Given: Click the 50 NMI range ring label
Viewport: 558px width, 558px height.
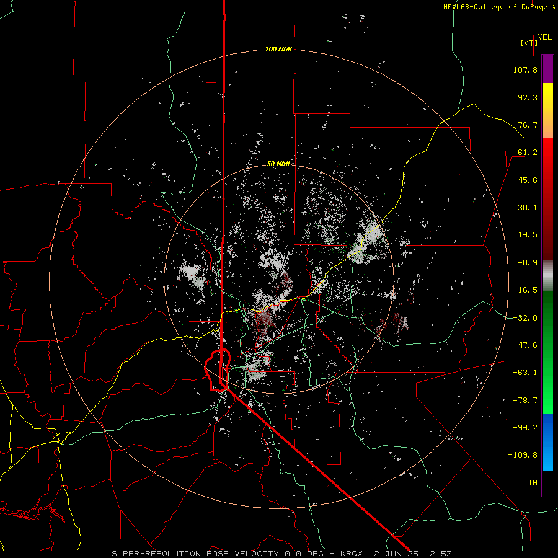Looking at the screenshot, I should pyautogui.click(x=278, y=164).
